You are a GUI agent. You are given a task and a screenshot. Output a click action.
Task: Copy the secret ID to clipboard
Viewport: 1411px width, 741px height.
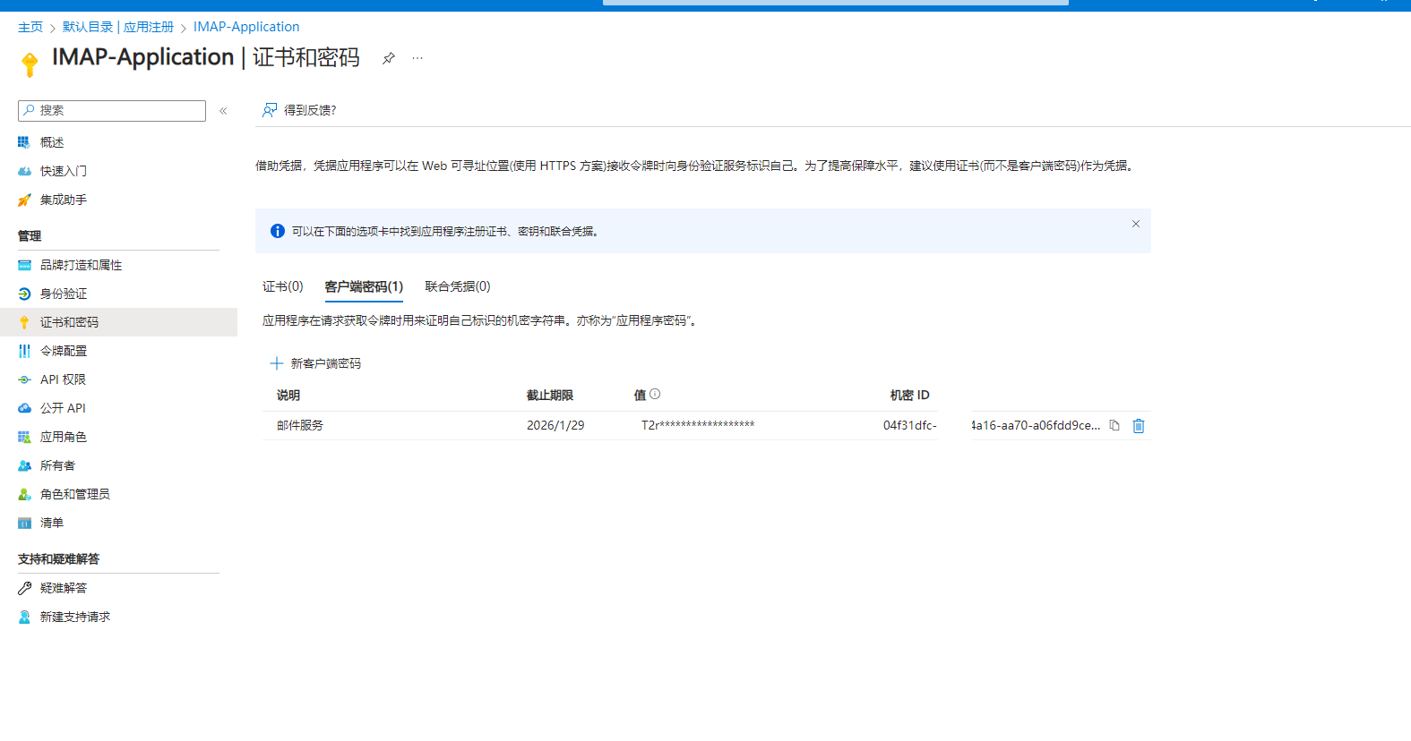(x=1114, y=425)
